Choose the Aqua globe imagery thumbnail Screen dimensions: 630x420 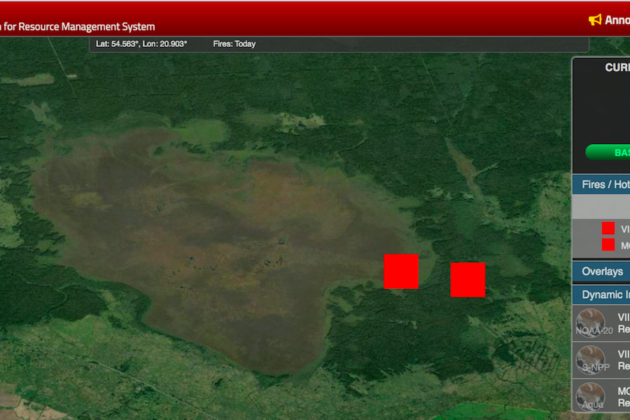click(x=590, y=396)
